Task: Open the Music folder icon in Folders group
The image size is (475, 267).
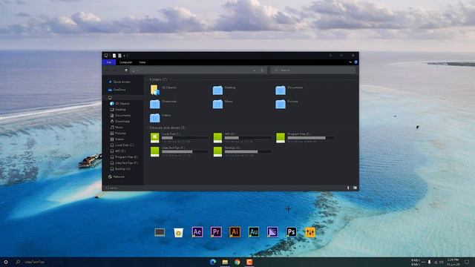Action: pyautogui.click(x=217, y=104)
